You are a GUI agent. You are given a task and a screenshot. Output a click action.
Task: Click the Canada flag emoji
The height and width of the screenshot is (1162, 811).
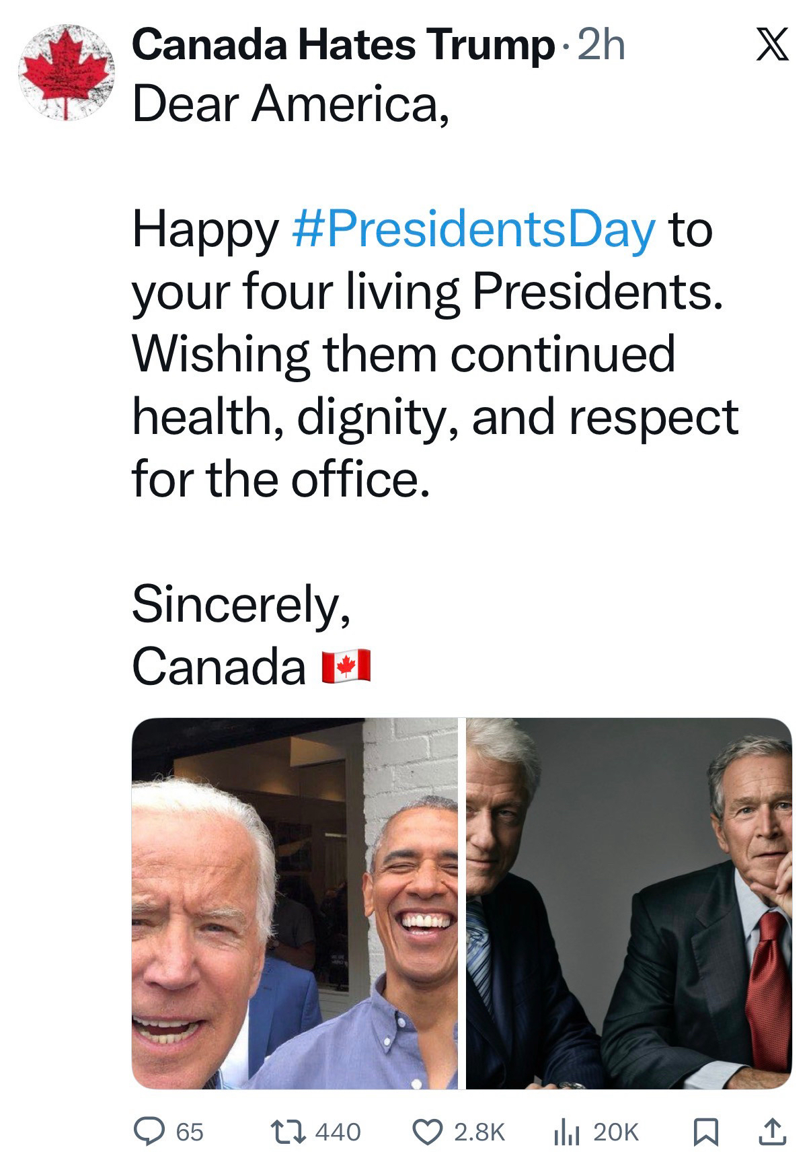346,667
